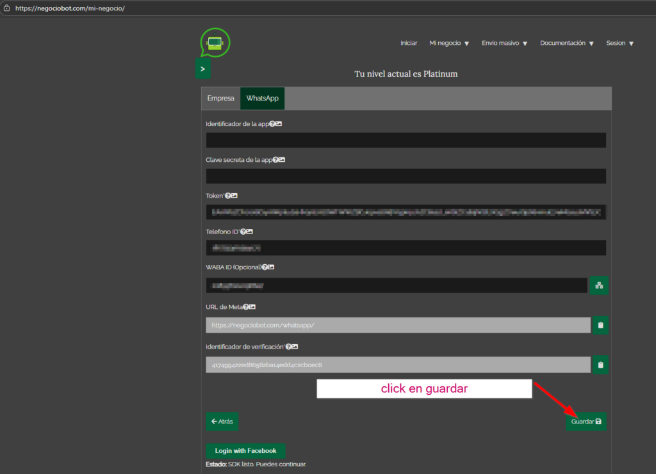The height and width of the screenshot is (474, 656).
Task: Open image icon next to Telefono ID
Action: pyautogui.click(x=250, y=232)
